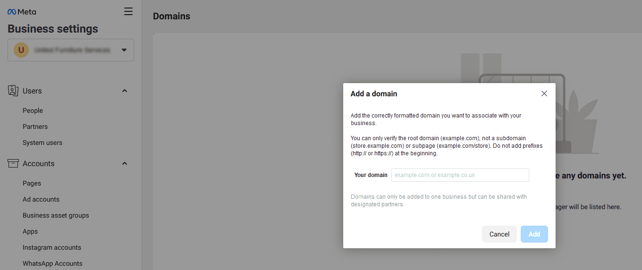Toggle the hamburger navigation menu

point(128,11)
